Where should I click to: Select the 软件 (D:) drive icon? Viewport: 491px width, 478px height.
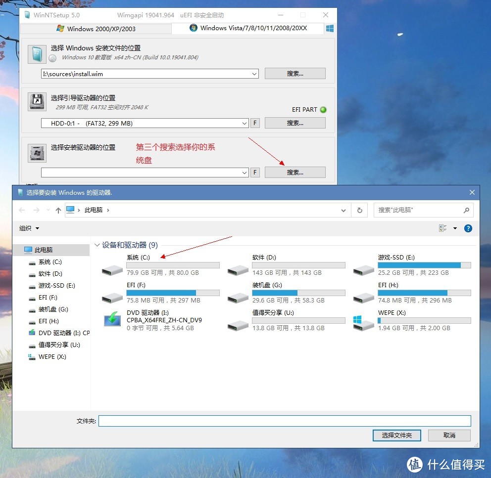238,270
